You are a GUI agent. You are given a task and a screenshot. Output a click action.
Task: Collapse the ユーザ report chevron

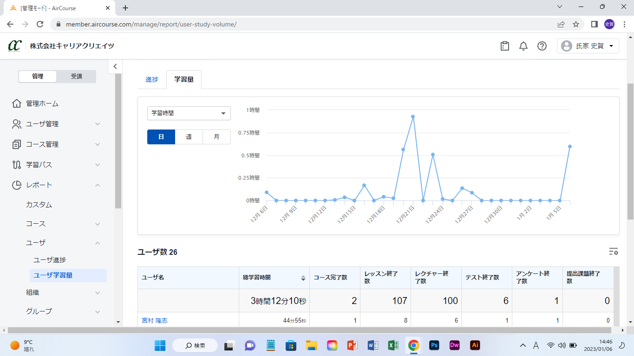(98, 243)
